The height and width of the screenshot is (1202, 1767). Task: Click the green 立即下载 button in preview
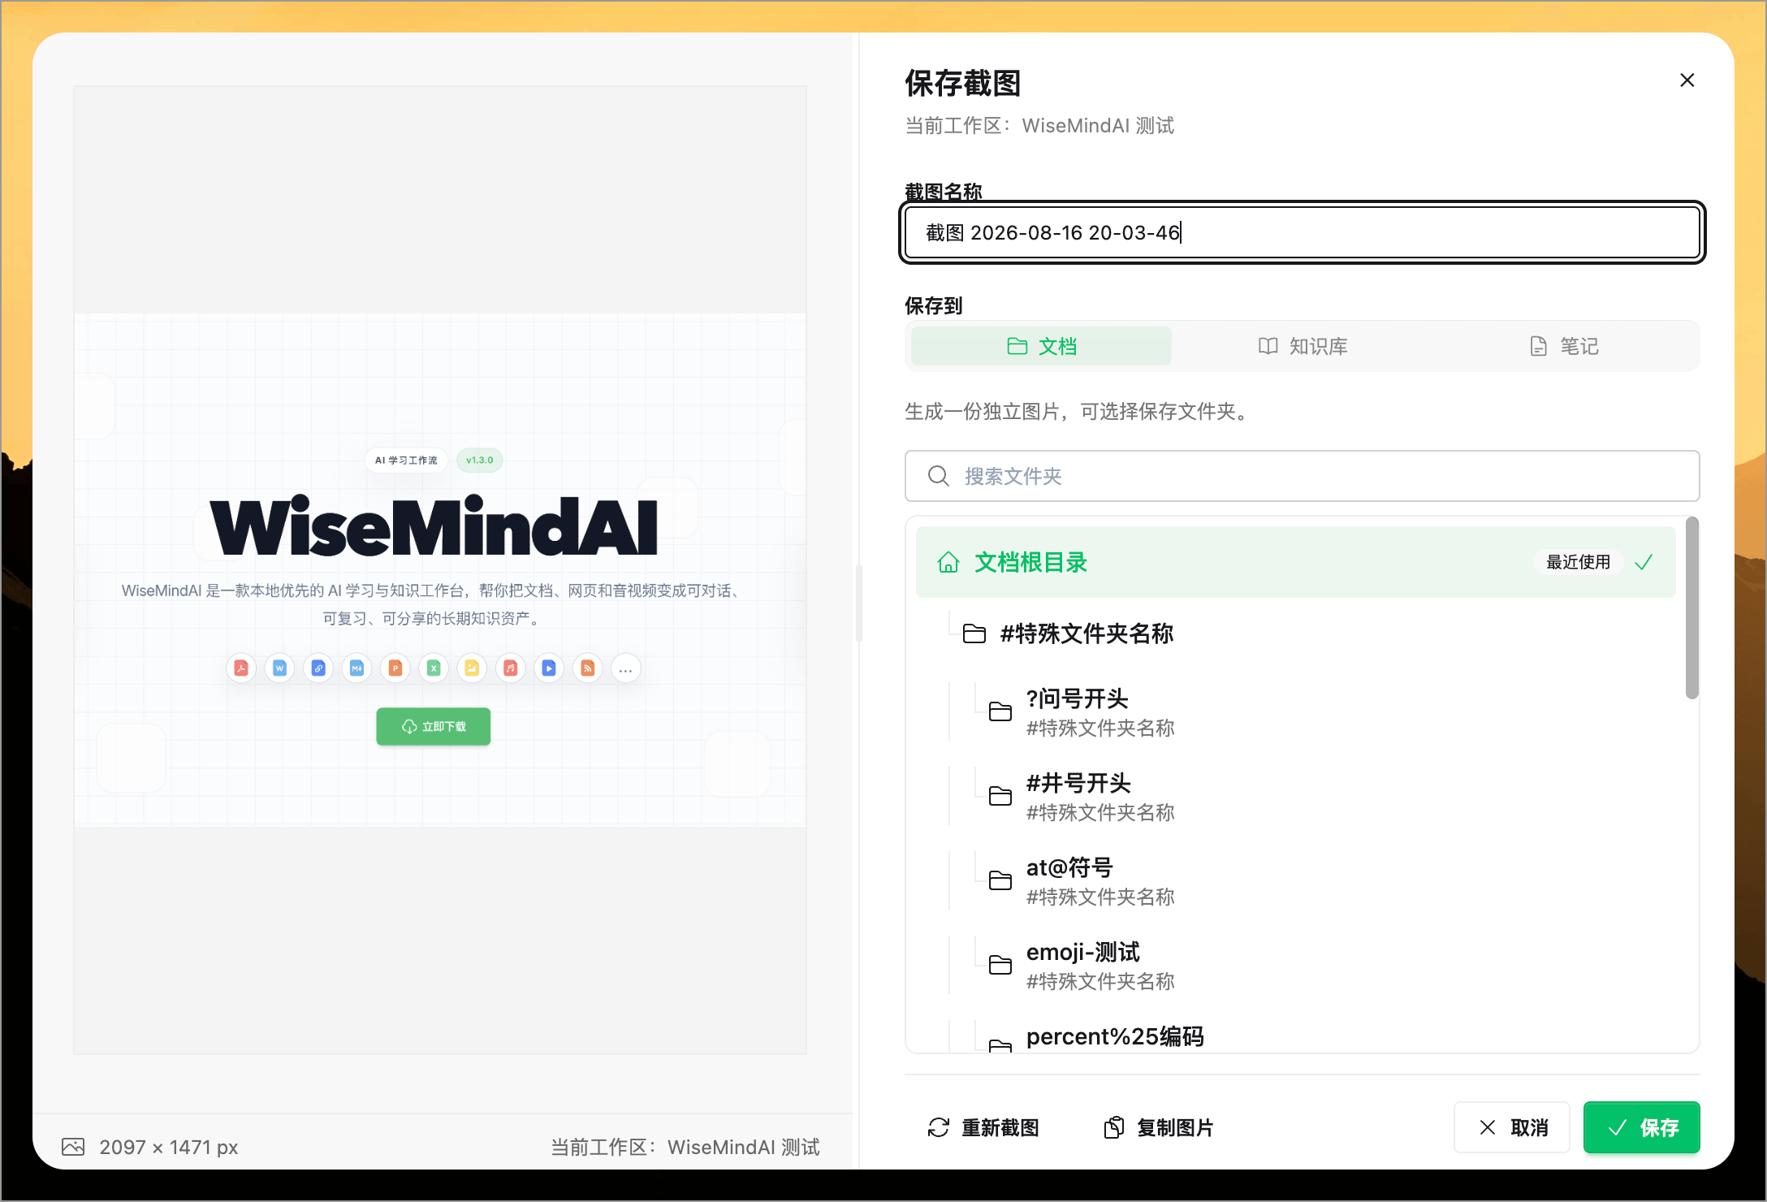[434, 727]
